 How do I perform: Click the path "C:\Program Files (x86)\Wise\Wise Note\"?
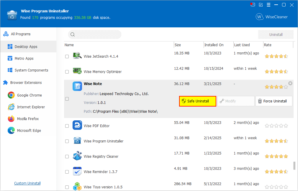(x=125, y=112)
